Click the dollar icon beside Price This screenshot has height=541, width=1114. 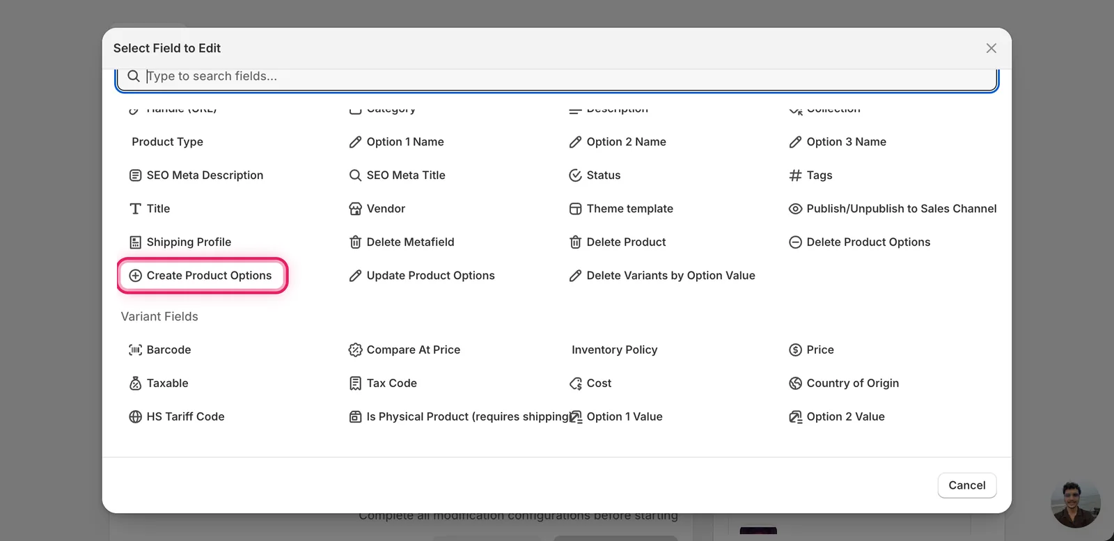click(x=795, y=350)
